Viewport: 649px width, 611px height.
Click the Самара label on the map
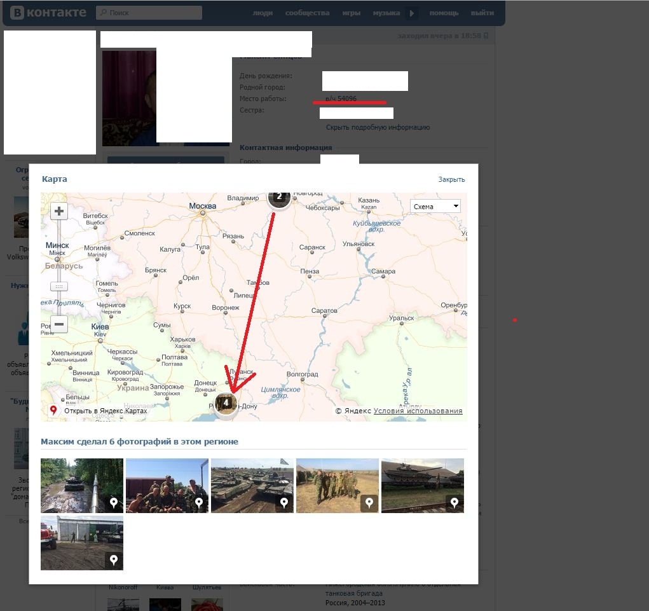tap(383, 271)
